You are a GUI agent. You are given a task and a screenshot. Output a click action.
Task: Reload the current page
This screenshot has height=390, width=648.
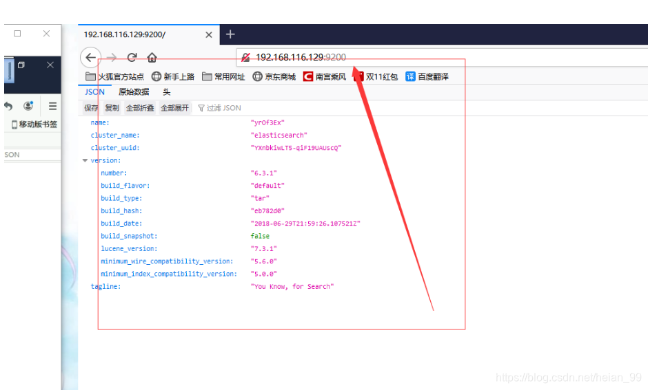132,57
